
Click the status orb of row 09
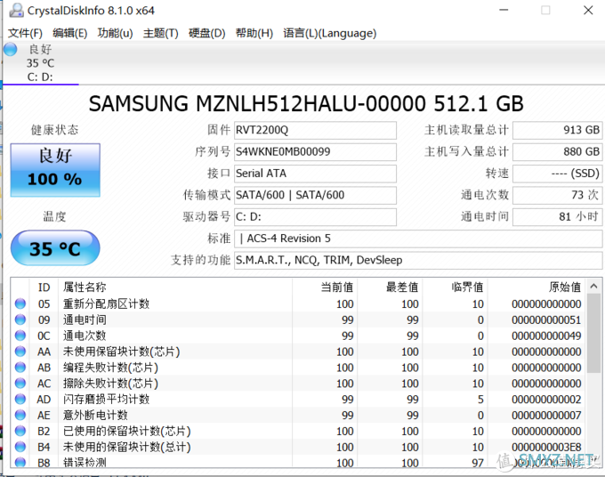(x=20, y=319)
